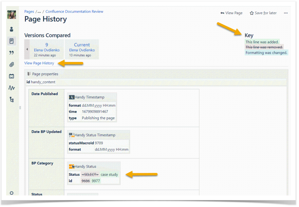Click the Pages breadcrumb link

29,11
